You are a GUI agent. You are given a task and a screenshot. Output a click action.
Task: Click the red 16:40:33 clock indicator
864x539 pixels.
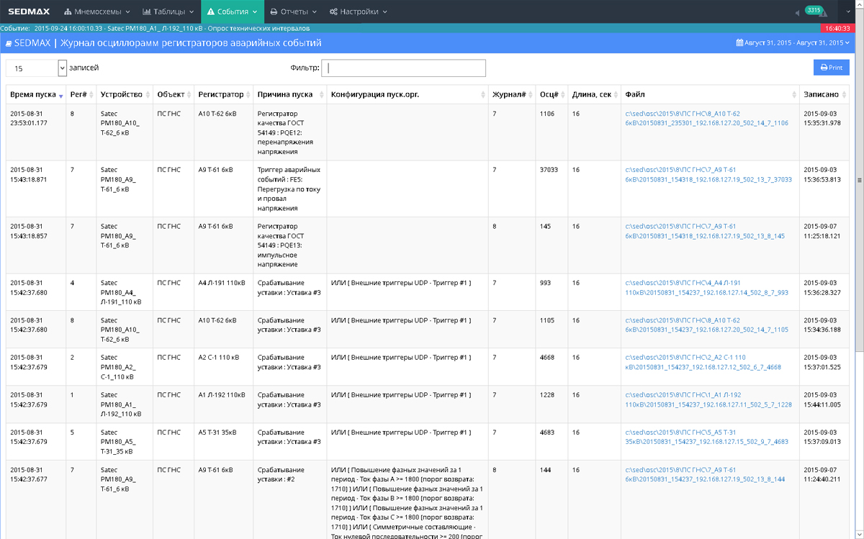pos(837,28)
